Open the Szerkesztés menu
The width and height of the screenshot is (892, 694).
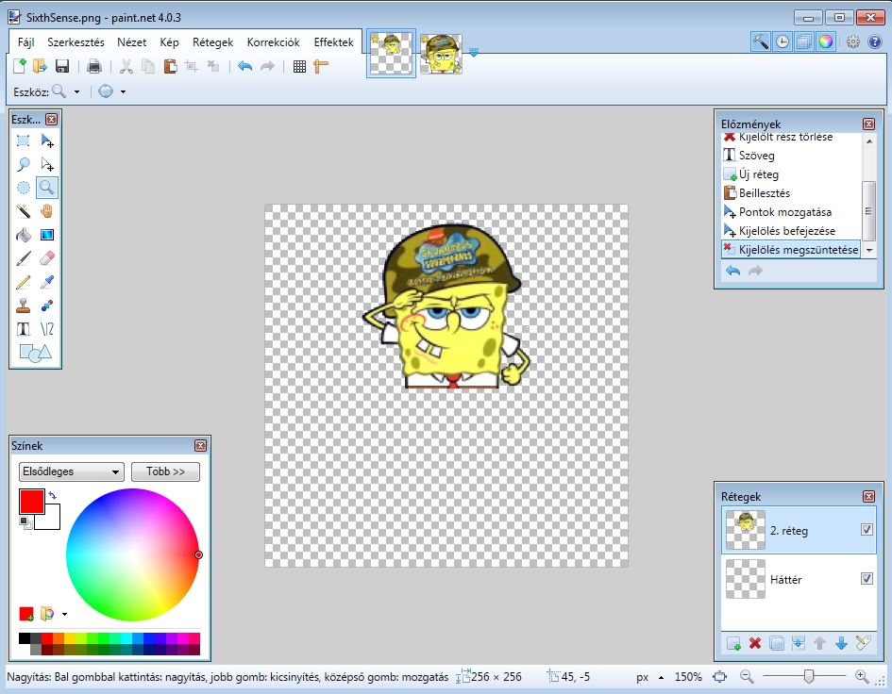click(76, 42)
